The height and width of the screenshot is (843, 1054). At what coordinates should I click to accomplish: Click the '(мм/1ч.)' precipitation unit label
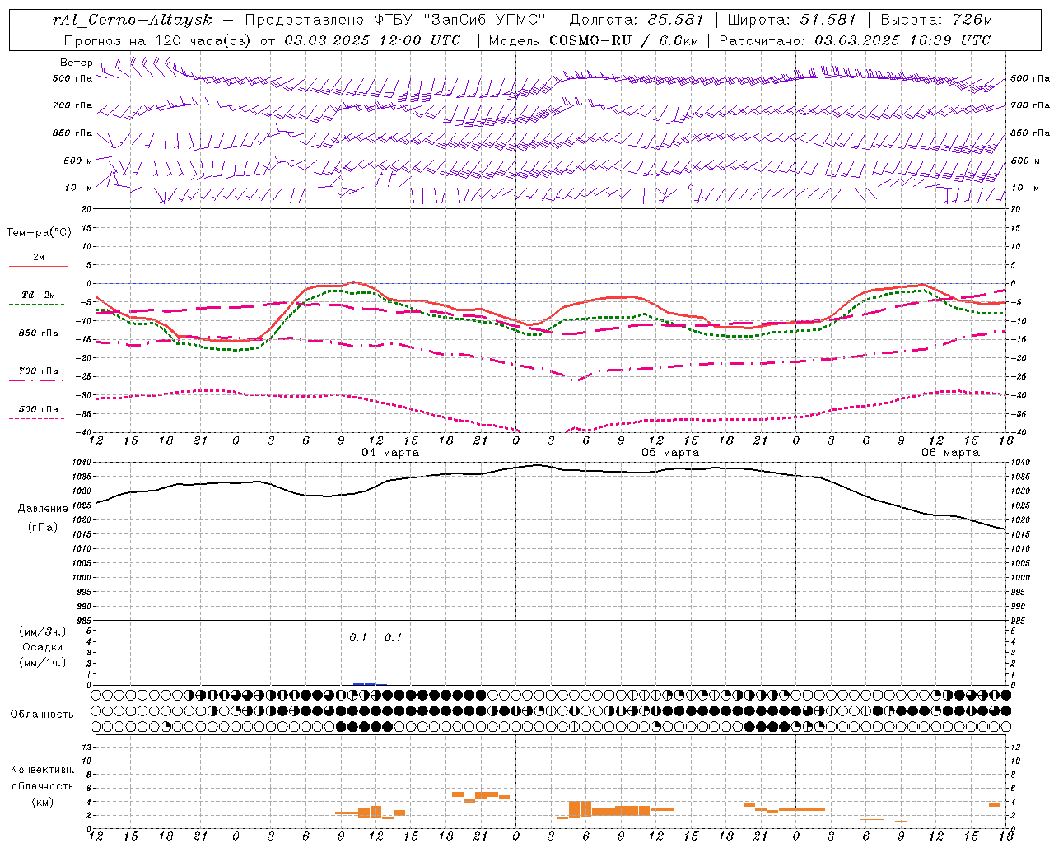coord(43,663)
